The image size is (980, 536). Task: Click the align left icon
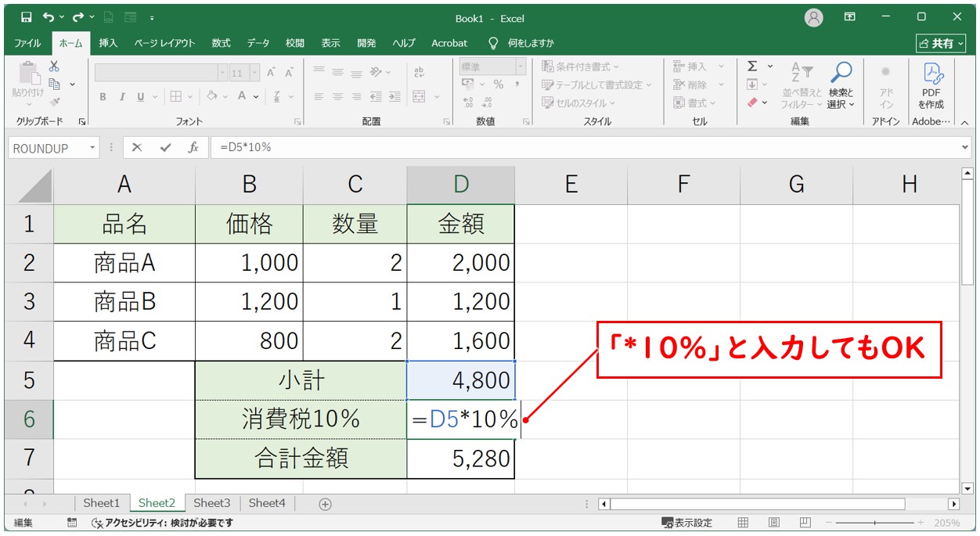pos(319,97)
